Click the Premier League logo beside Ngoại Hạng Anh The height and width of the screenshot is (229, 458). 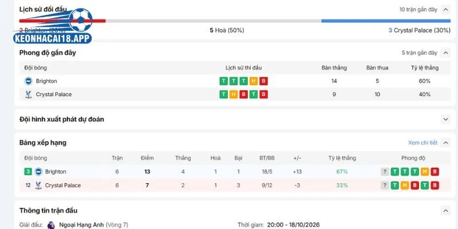51,225
